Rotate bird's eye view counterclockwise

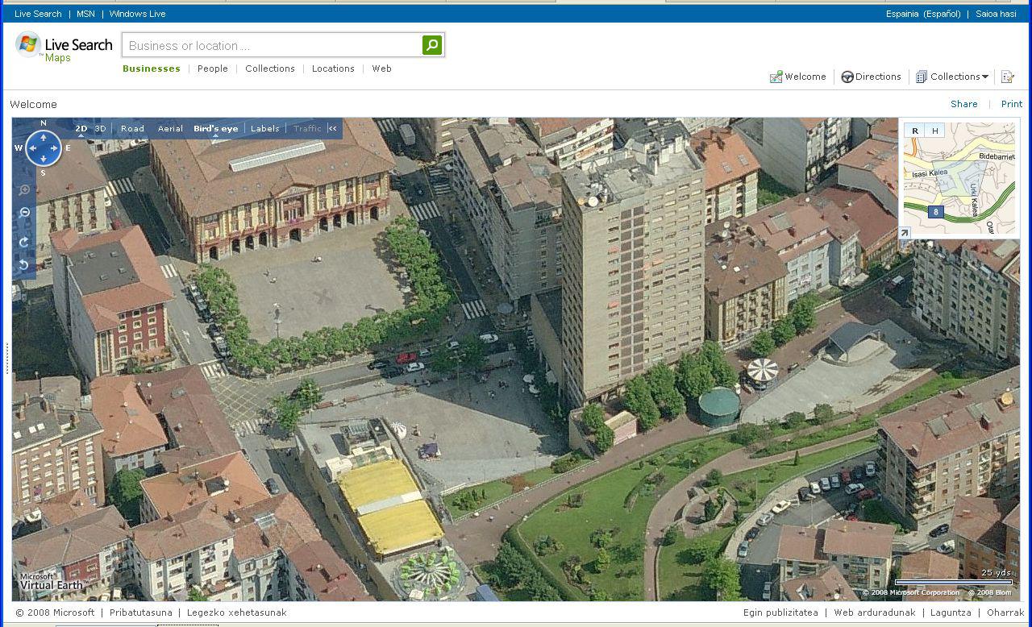(24, 264)
